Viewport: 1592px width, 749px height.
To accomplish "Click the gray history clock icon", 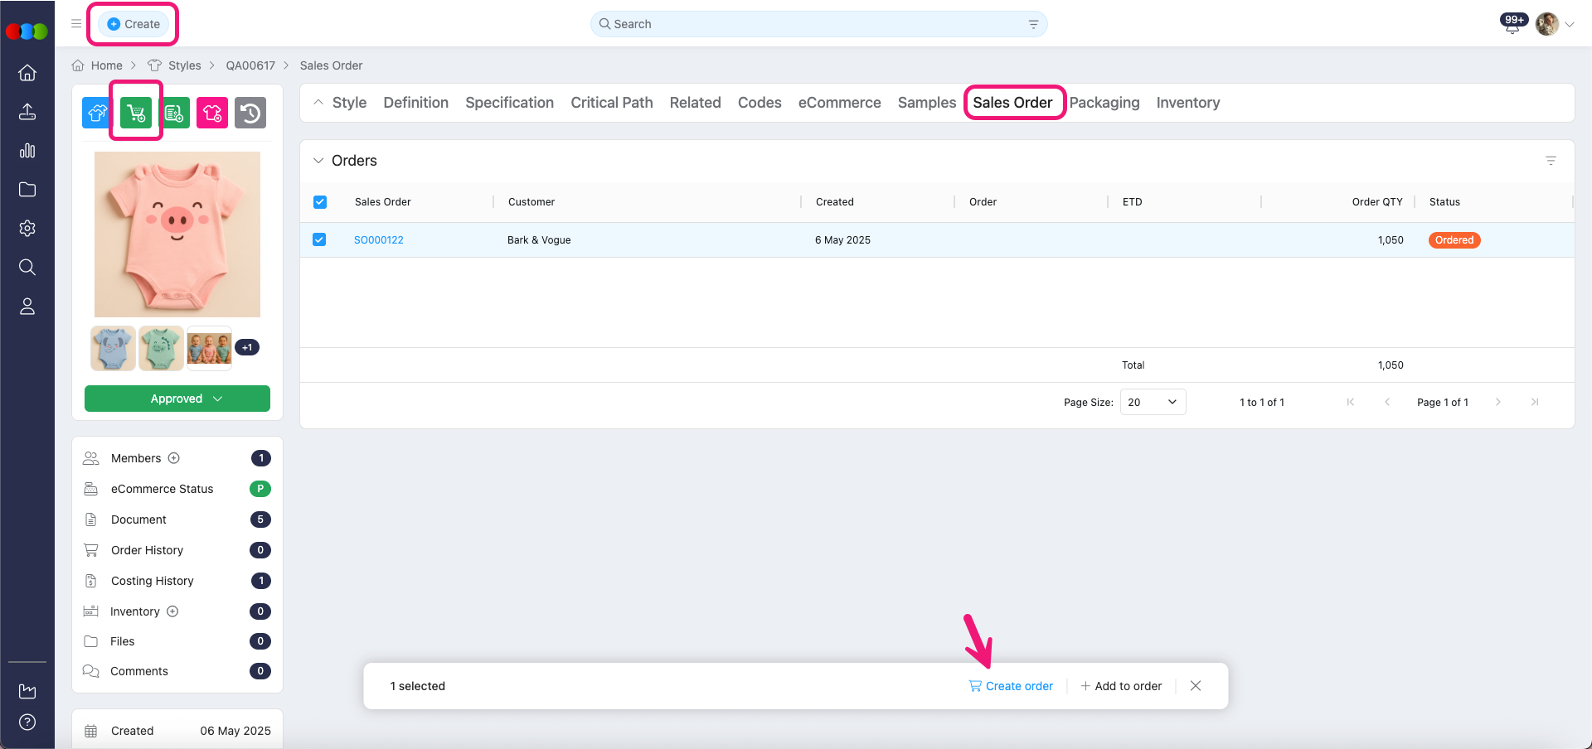I will (x=250, y=113).
